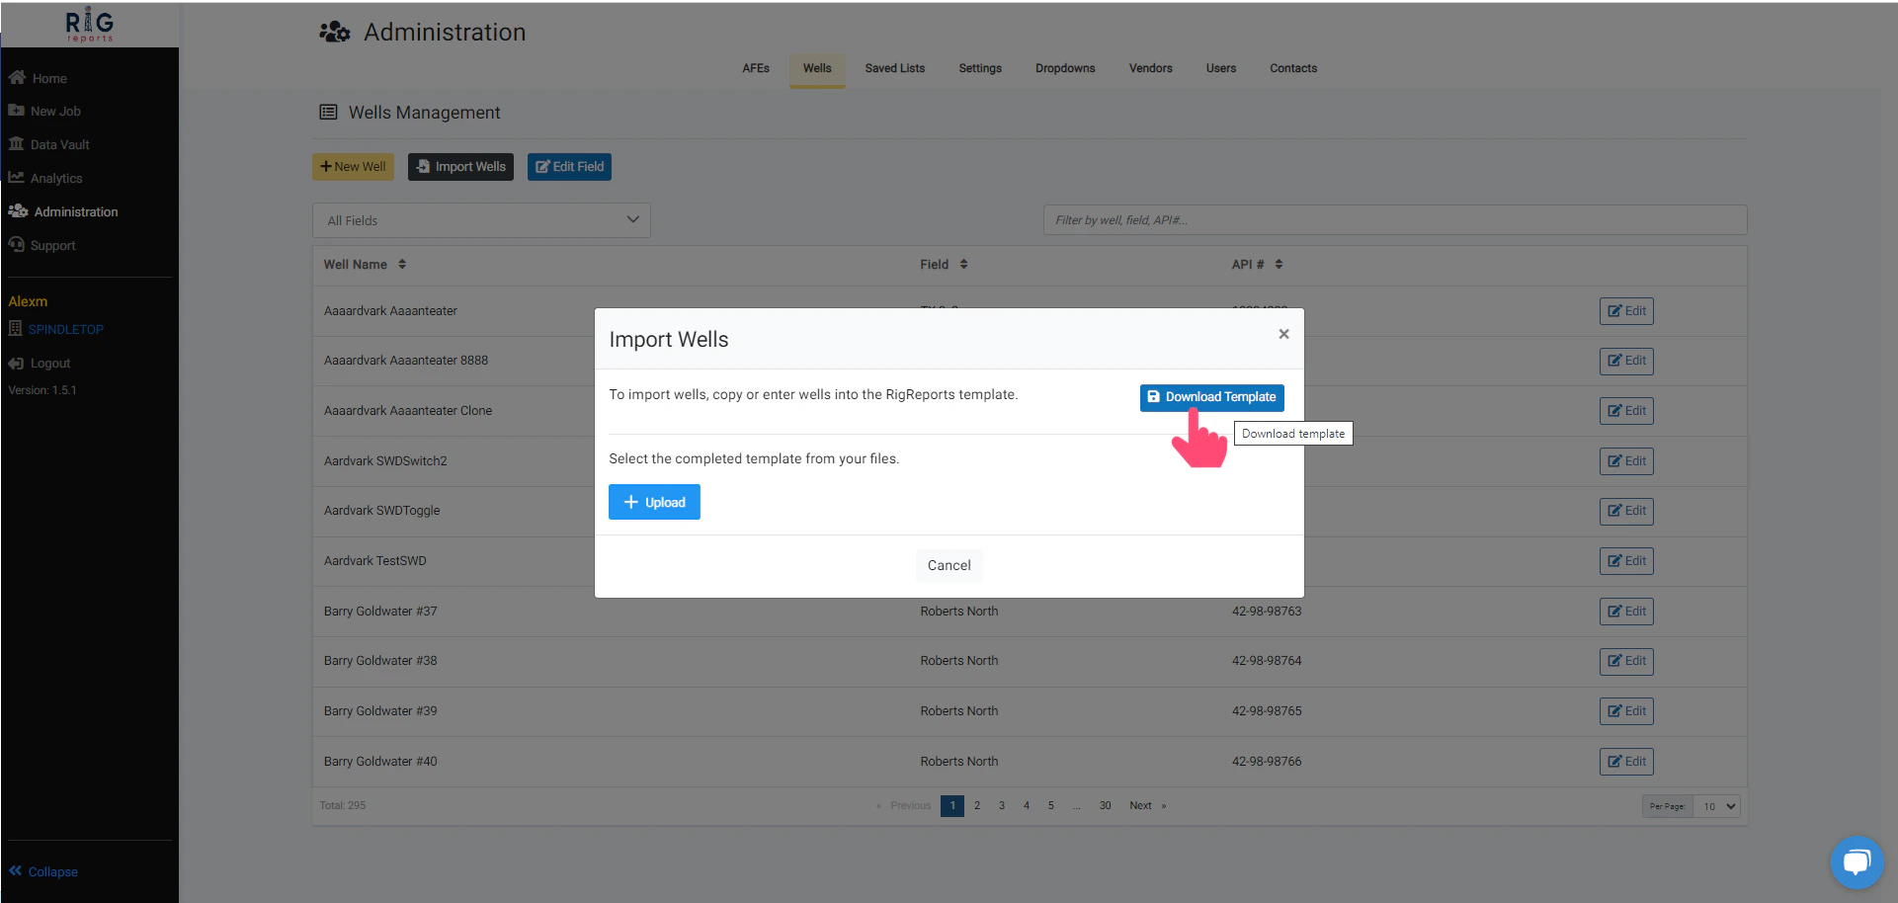1898x903 pixels.
Task: Edit Barry Goldwater #40 well
Action: (x=1626, y=762)
